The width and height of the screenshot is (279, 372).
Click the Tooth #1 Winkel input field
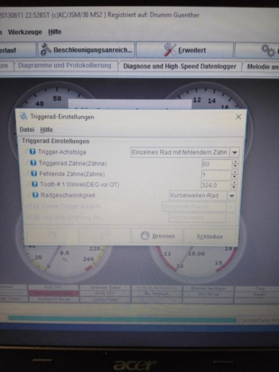coord(215,185)
